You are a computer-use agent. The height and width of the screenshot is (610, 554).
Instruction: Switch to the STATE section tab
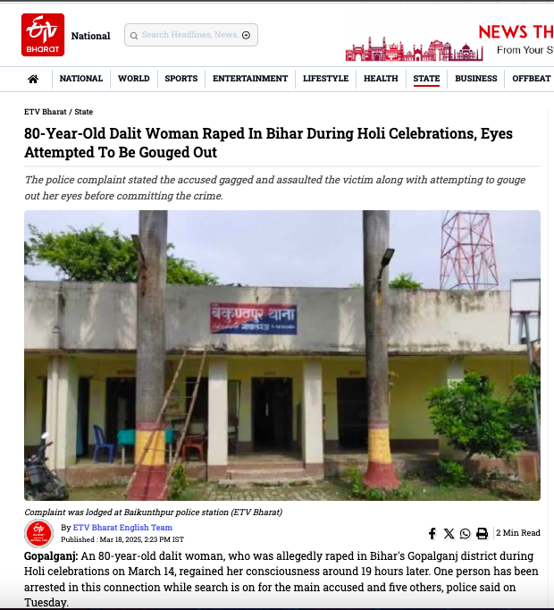pyautogui.click(x=426, y=79)
